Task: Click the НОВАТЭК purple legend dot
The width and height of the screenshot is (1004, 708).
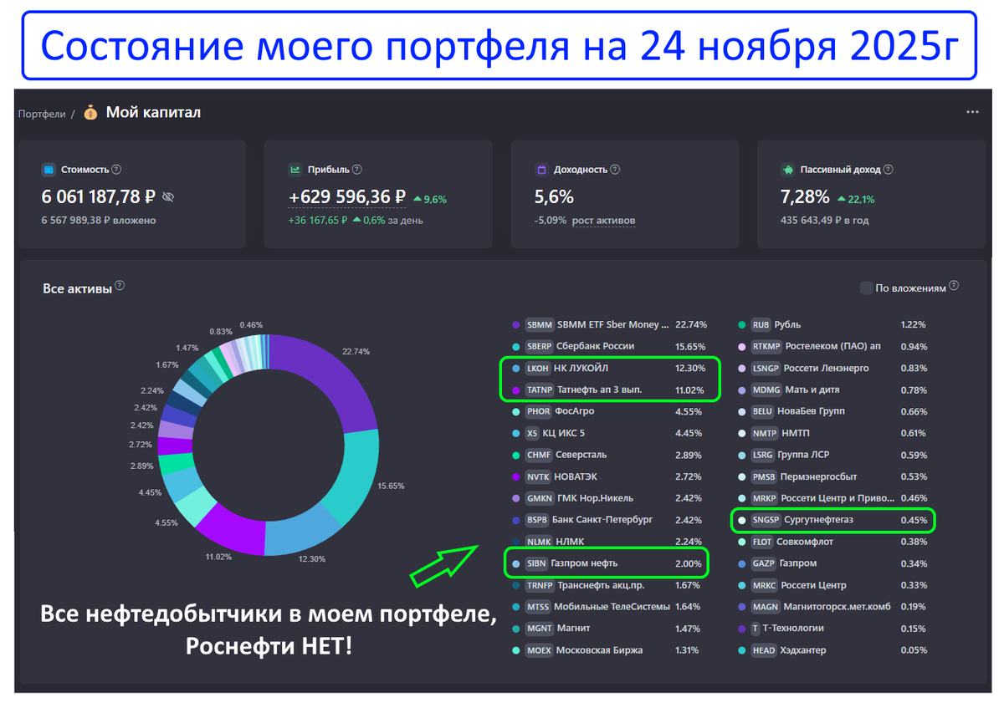Action: [515, 476]
